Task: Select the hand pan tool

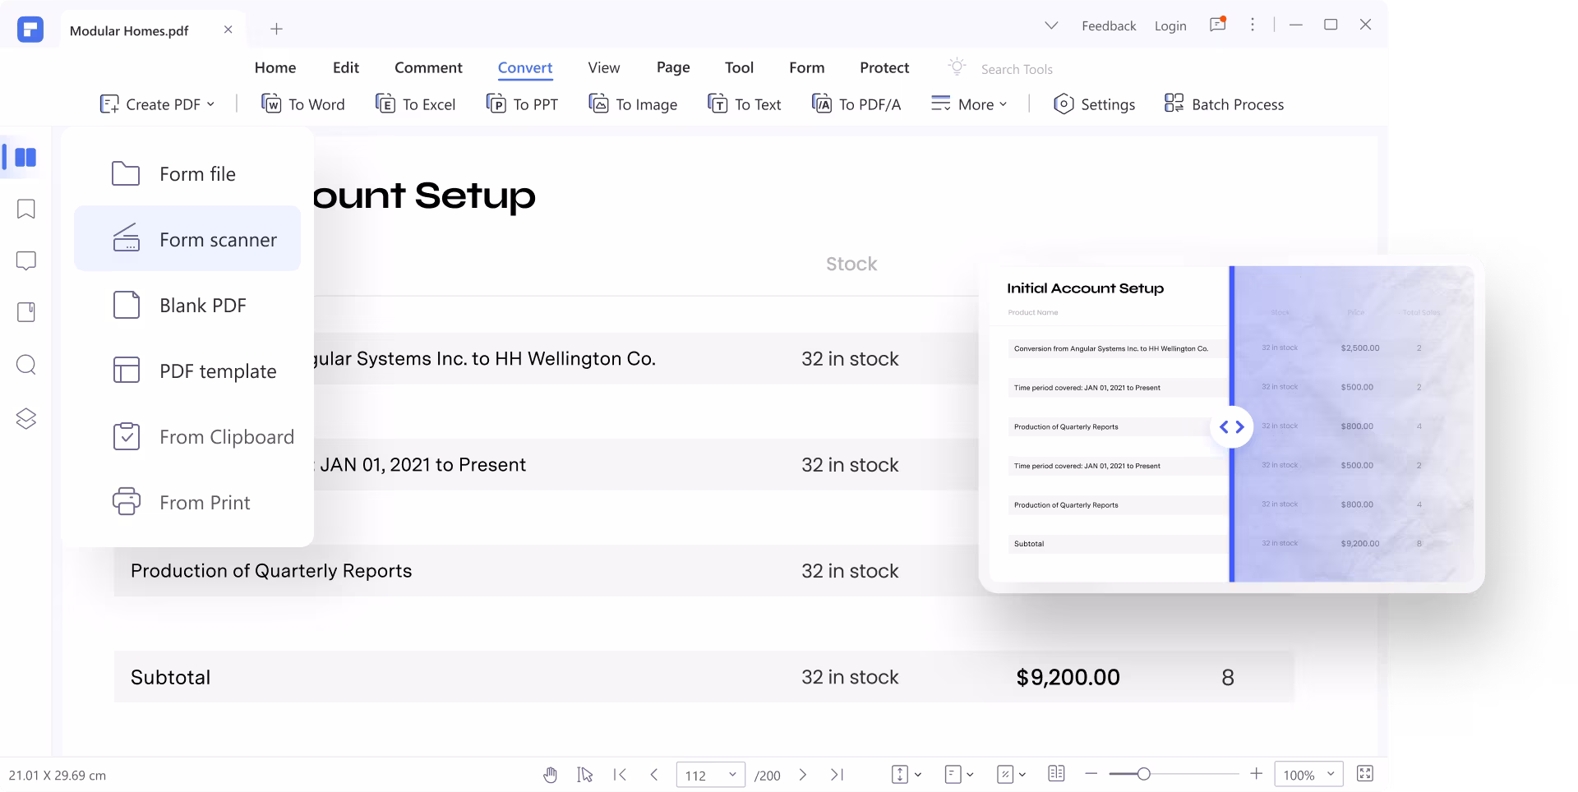Action: pos(550,775)
